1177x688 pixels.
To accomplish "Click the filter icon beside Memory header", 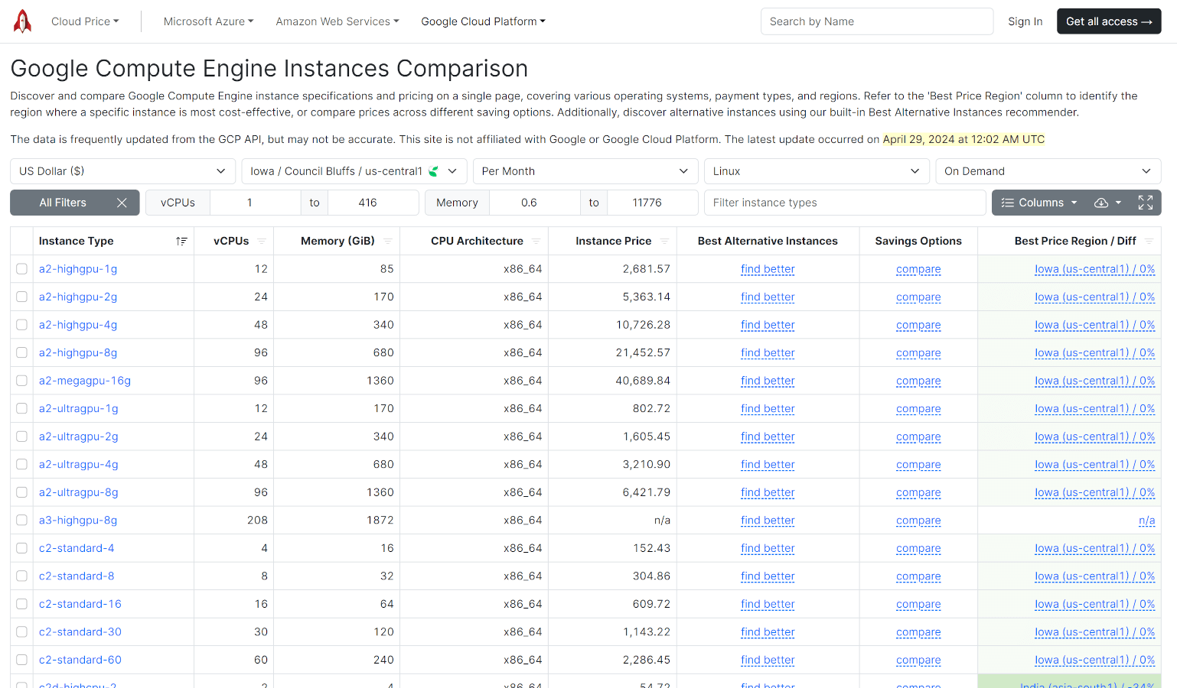I will click(388, 241).
